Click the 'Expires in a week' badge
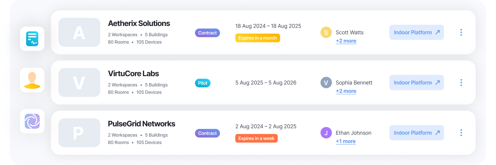 pyautogui.click(x=256, y=138)
